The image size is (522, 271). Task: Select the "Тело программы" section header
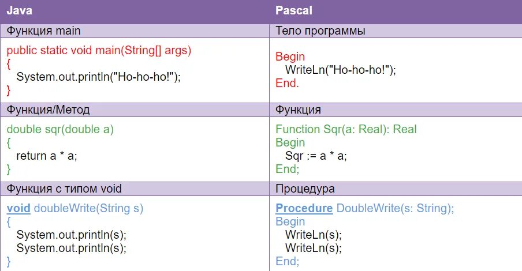pos(320,31)
